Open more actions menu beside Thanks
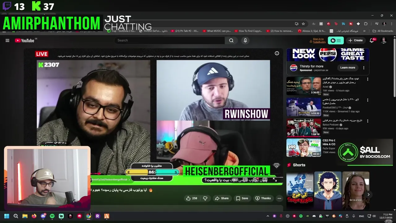The width and height of the screenshot is (396, 223). pos(279,198)
